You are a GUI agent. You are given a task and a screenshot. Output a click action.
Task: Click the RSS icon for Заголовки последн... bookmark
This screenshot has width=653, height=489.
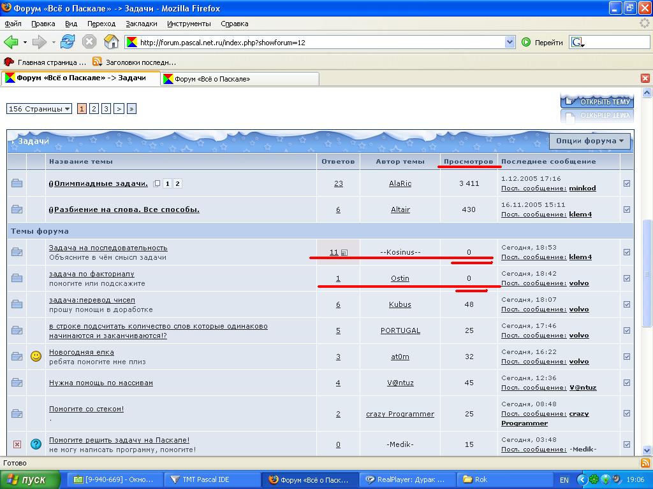click(x=98, y=62)
